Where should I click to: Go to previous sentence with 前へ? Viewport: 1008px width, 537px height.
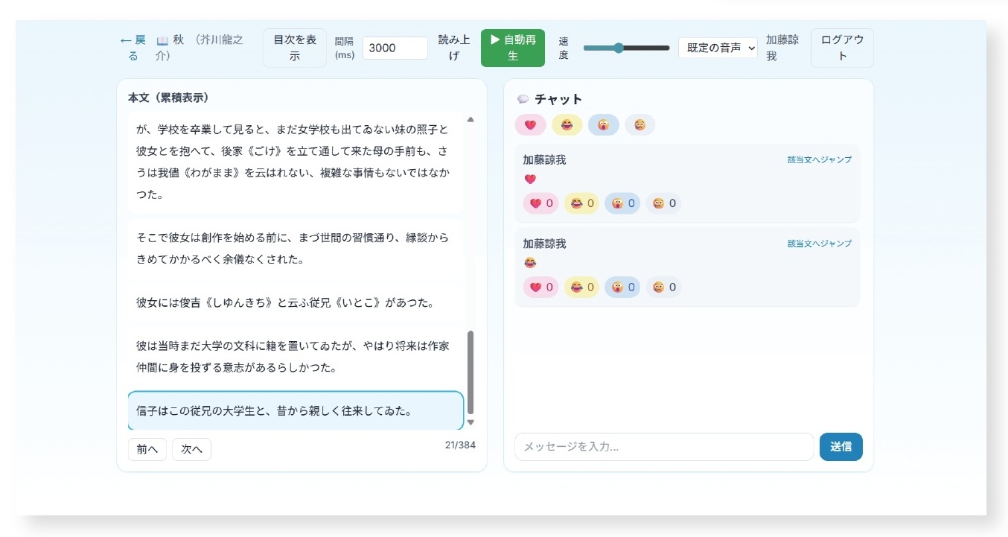click(147, 449)
